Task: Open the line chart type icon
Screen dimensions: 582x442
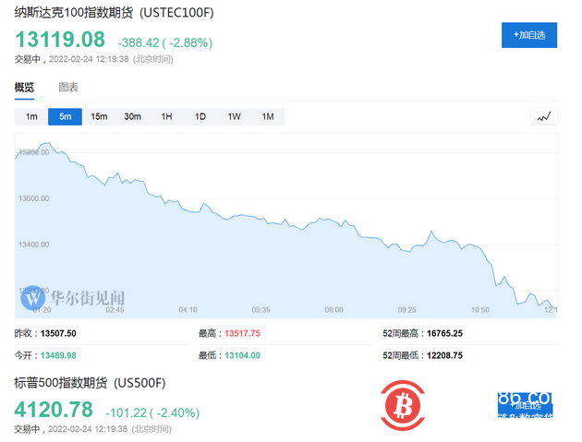Action: click(544, 117)
